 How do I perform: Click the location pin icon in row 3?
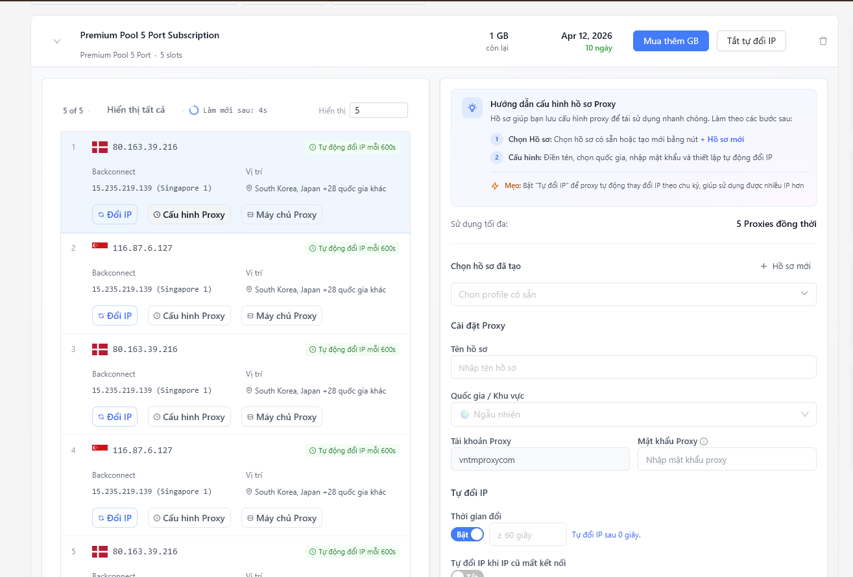point(249,391)
